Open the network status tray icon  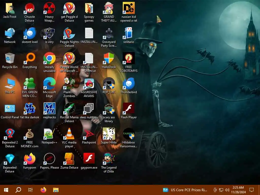pyautogui.click(x=221, y=190)
